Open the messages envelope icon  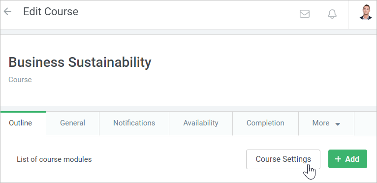tap(304, 14)
